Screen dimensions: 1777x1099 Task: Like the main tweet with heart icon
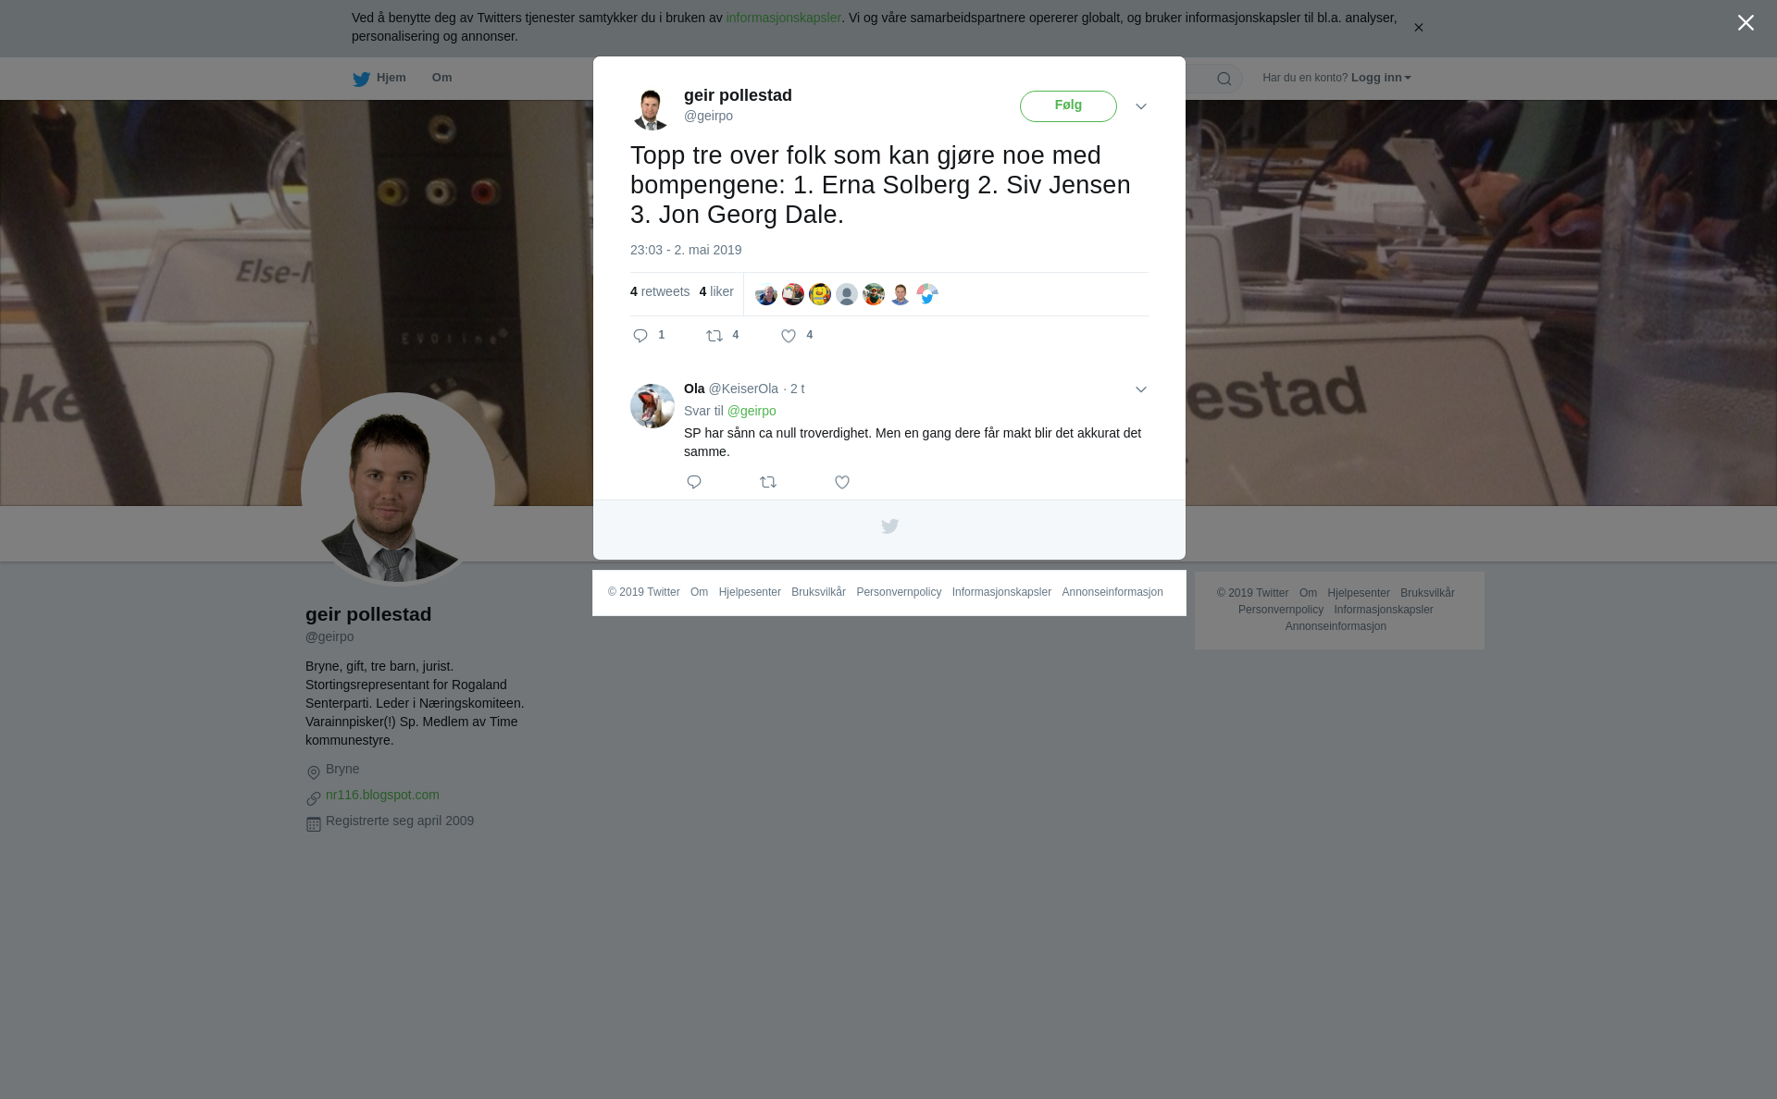point(789,336)
